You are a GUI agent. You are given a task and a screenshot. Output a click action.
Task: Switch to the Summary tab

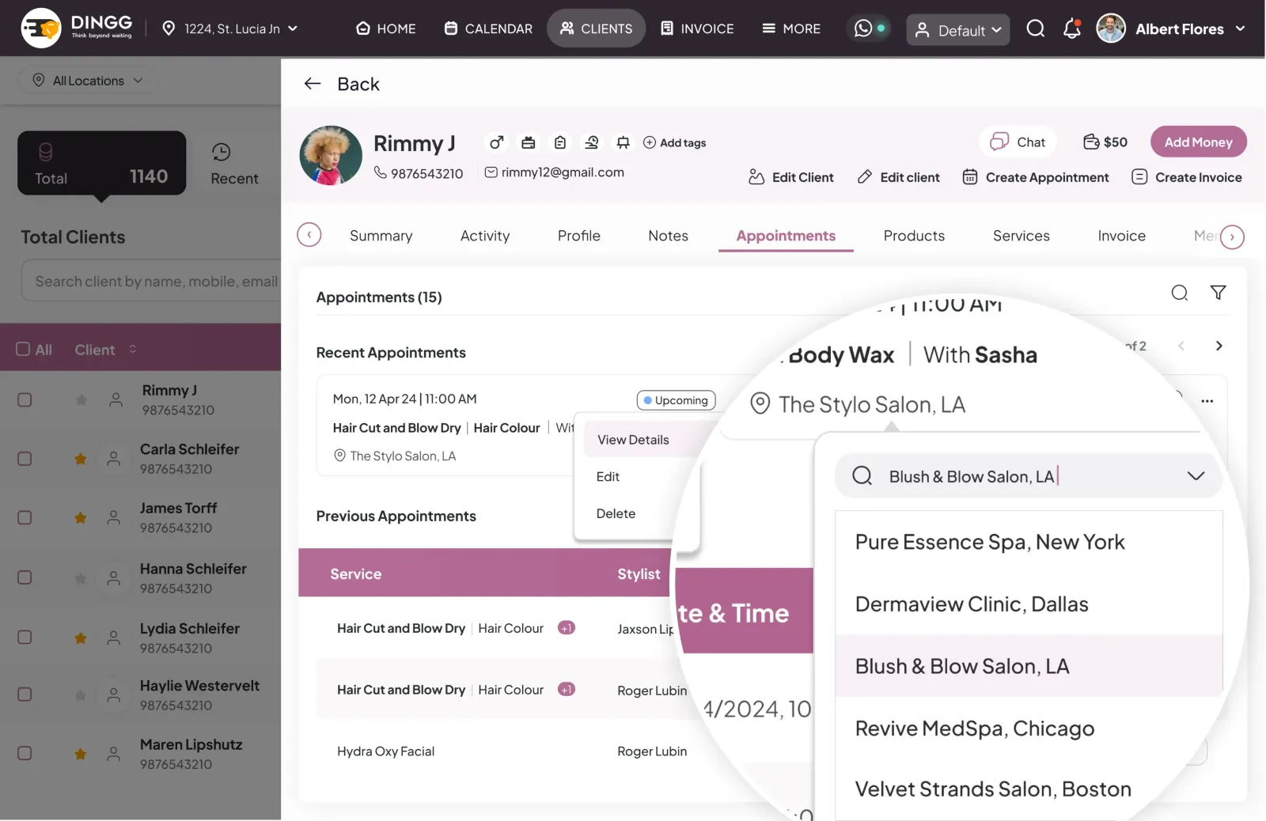tap(381, 236)
